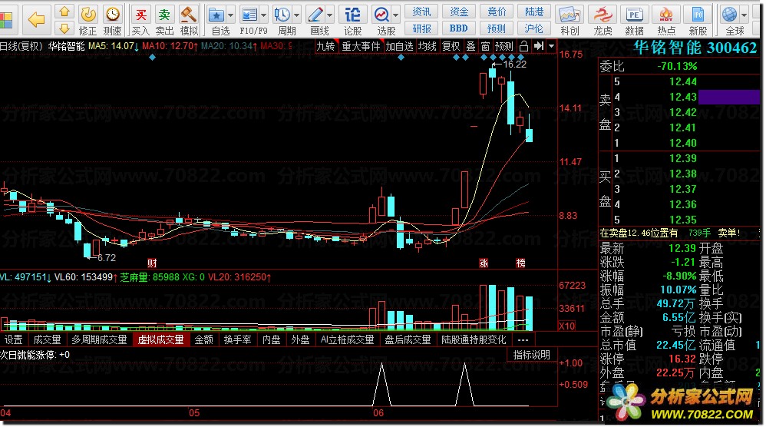The image size is (766, 427).
Task: Switch to the 陆股通持股变化 tab
Action: [474, 339]
